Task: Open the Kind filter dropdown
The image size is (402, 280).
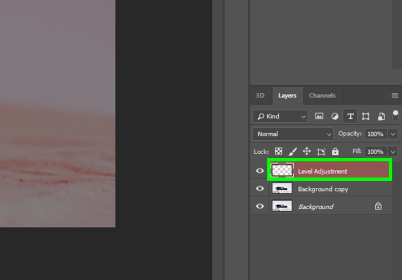Action: pos(280,116)
